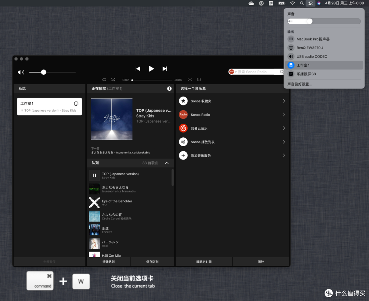Open the 闹钟 alarm button
Screen dimensions: 369x301
click(261, 262)
